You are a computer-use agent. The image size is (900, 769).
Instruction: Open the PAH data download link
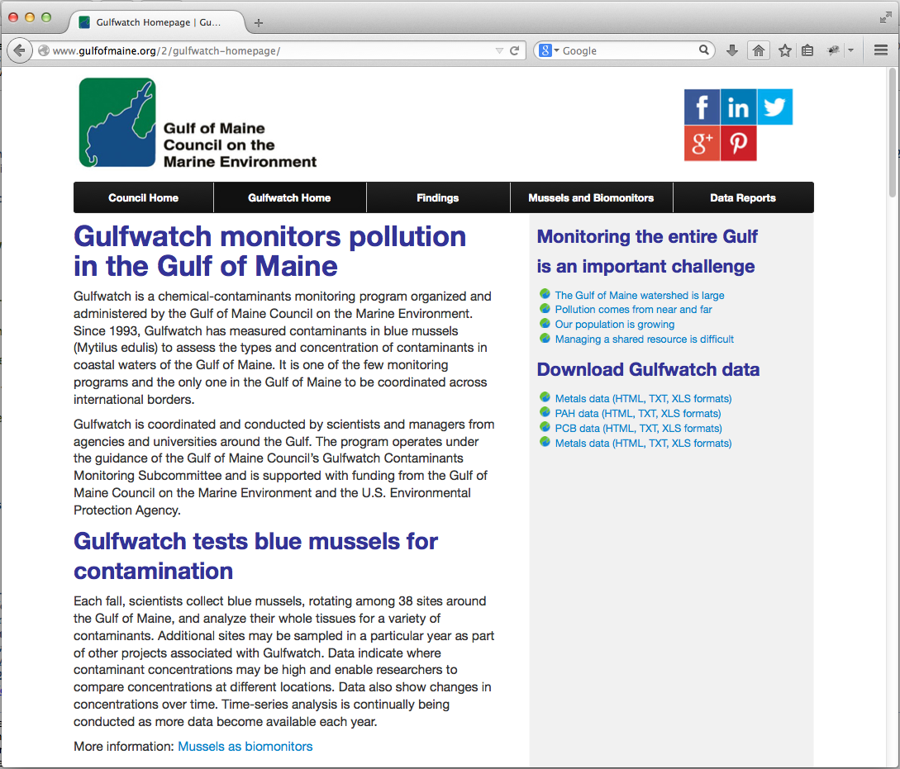click(638, 414)
